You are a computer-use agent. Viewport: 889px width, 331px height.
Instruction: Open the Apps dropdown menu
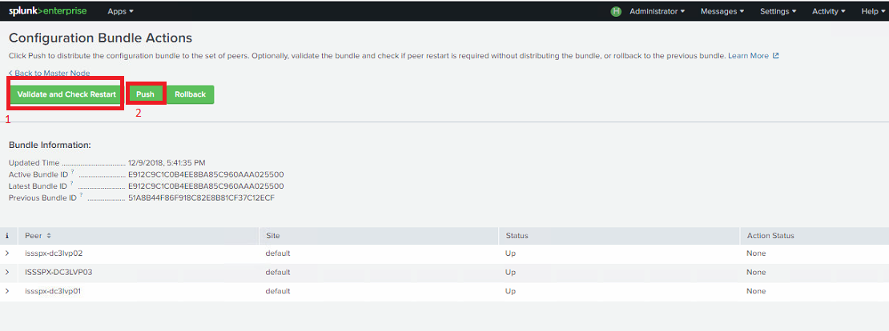coord(120,11)
